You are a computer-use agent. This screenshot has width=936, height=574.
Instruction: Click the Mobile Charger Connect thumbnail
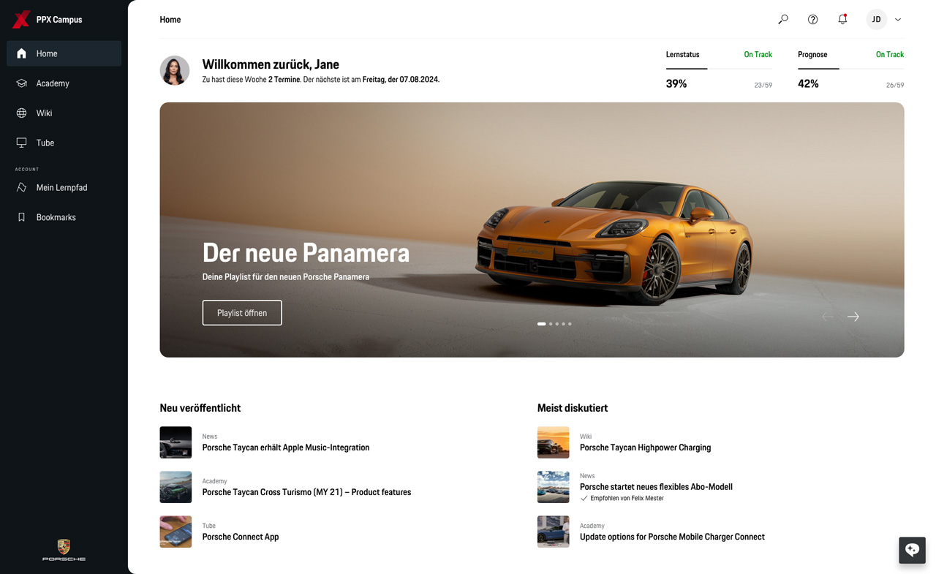click(553, 532)
